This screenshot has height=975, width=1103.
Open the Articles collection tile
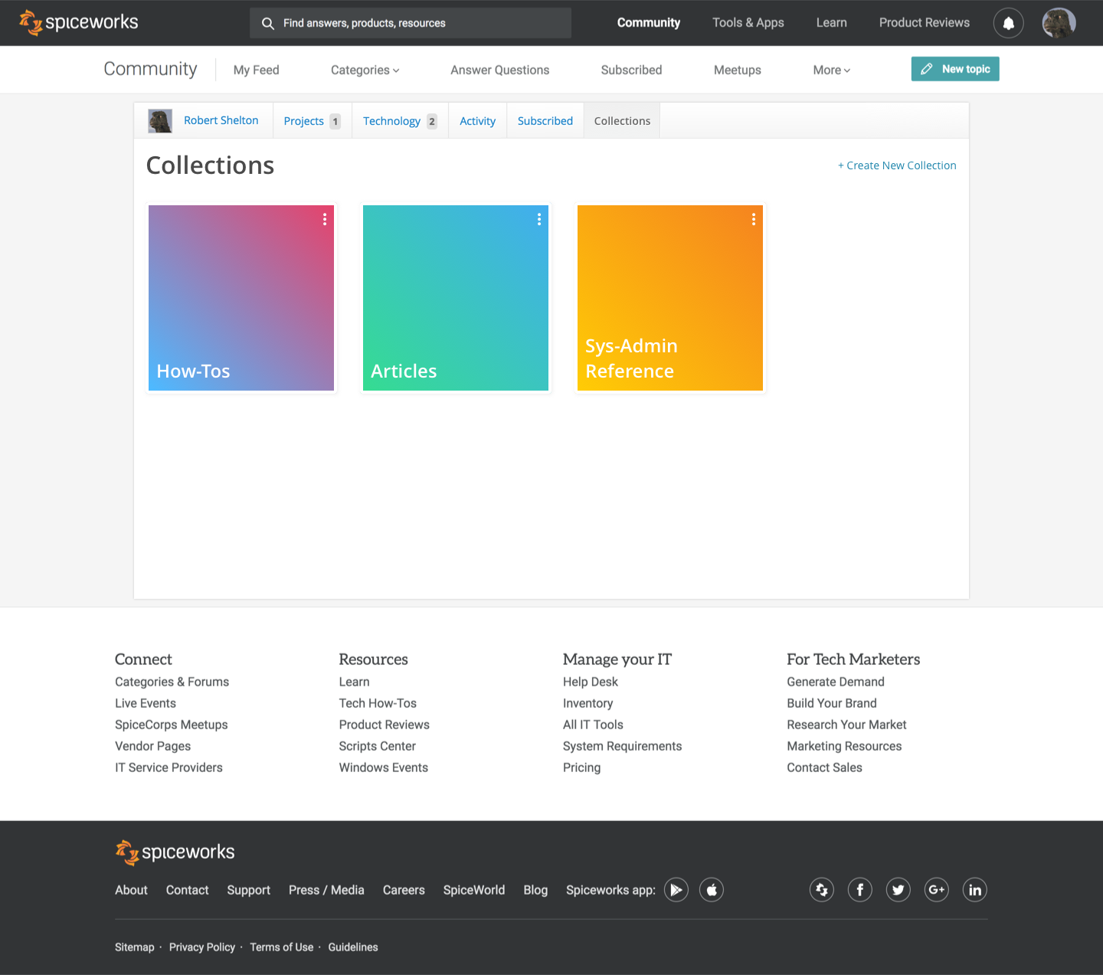click(x=456, y=298)
